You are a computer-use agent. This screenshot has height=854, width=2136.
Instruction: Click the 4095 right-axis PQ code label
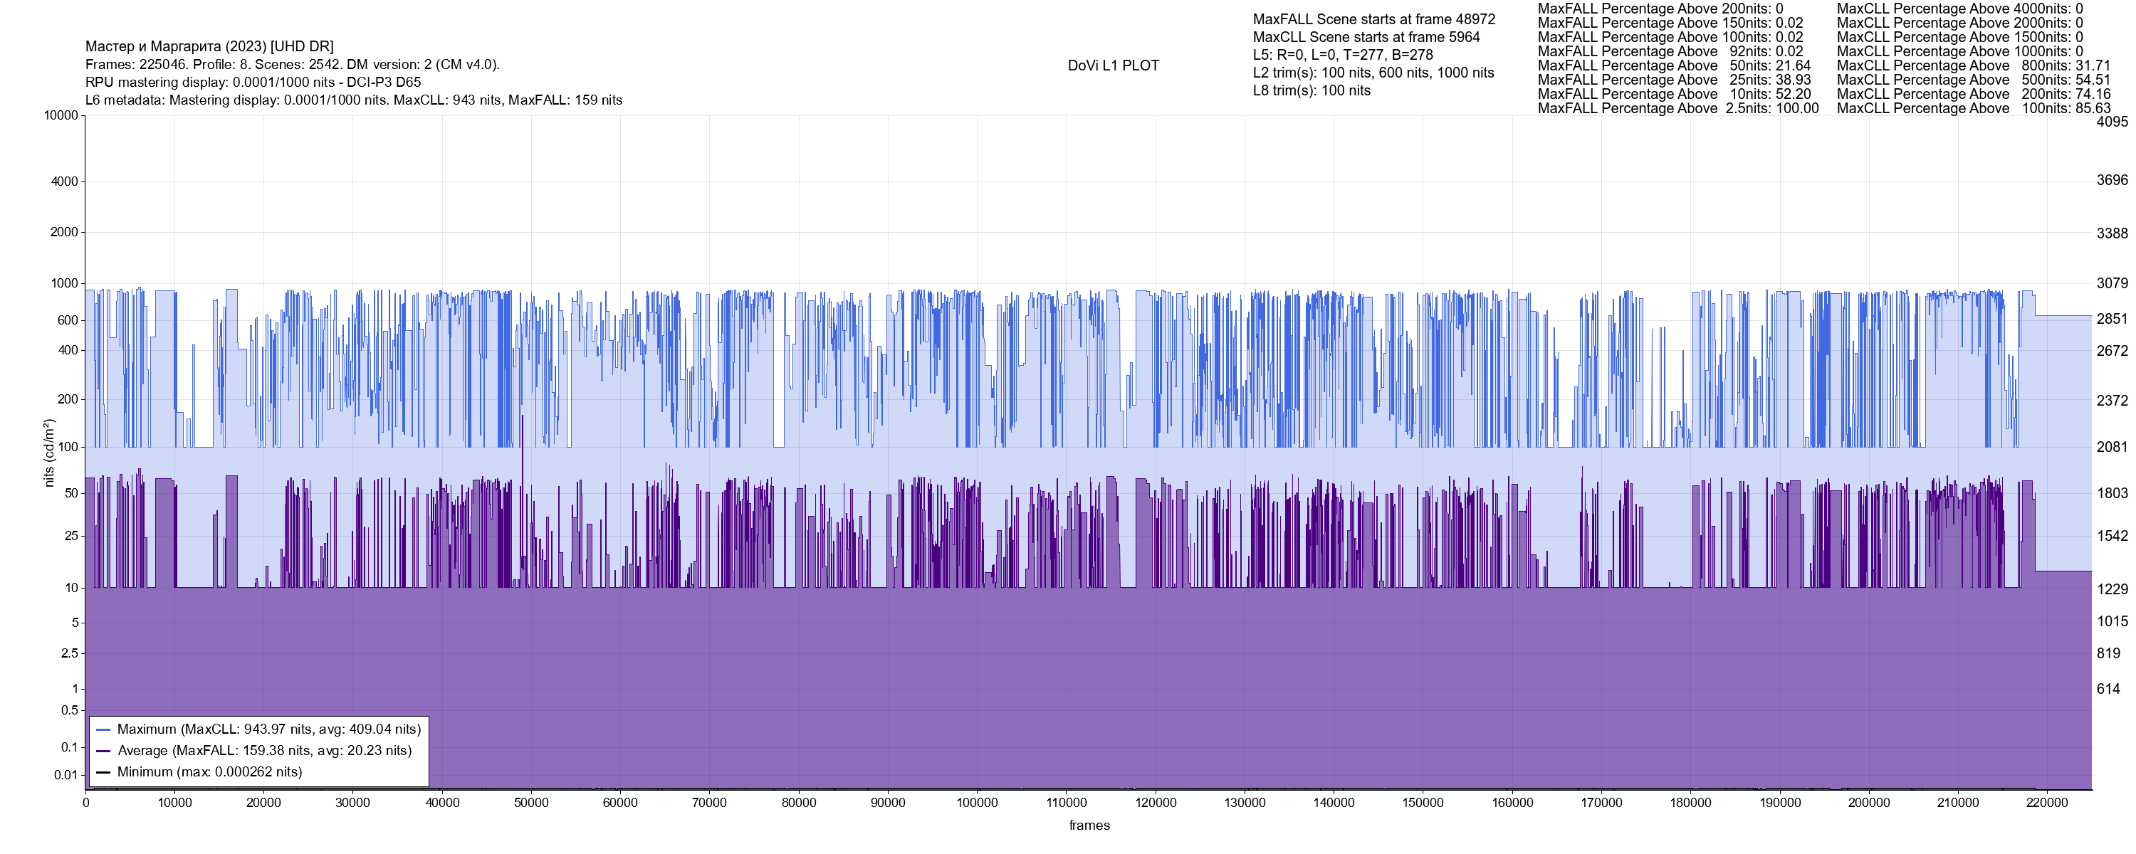(x=2111, y=122)
